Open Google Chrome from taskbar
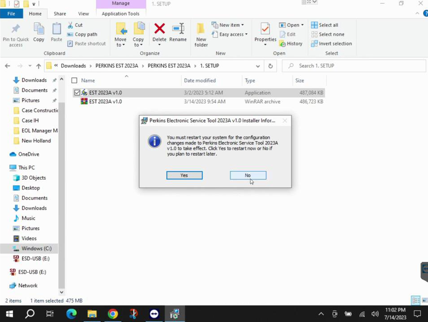 (x=112, y=314)
